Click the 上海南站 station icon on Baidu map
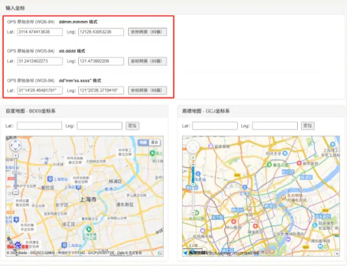This screenshot has width=347, height=266. click(64, 245)
